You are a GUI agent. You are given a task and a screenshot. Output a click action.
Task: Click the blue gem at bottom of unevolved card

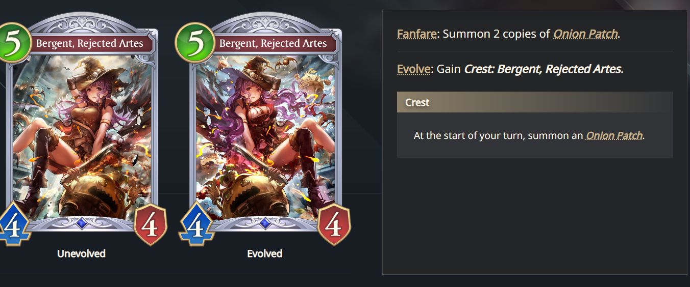coord(82,222)
